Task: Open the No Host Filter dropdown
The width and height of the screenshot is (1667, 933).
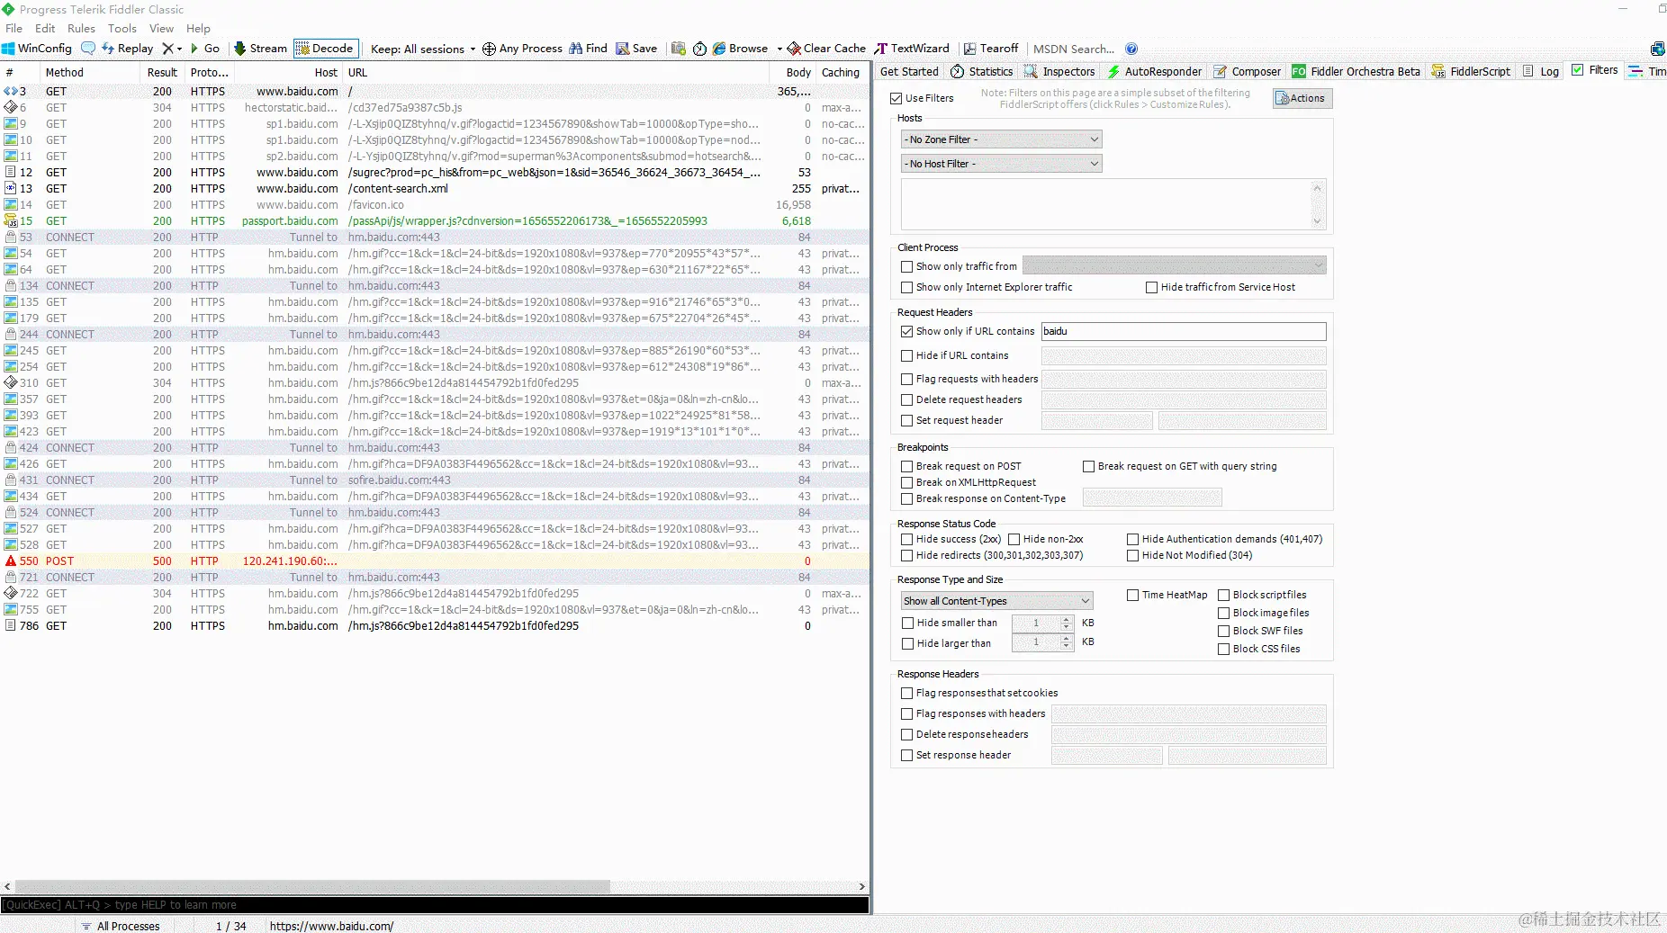Action: 1001,164
